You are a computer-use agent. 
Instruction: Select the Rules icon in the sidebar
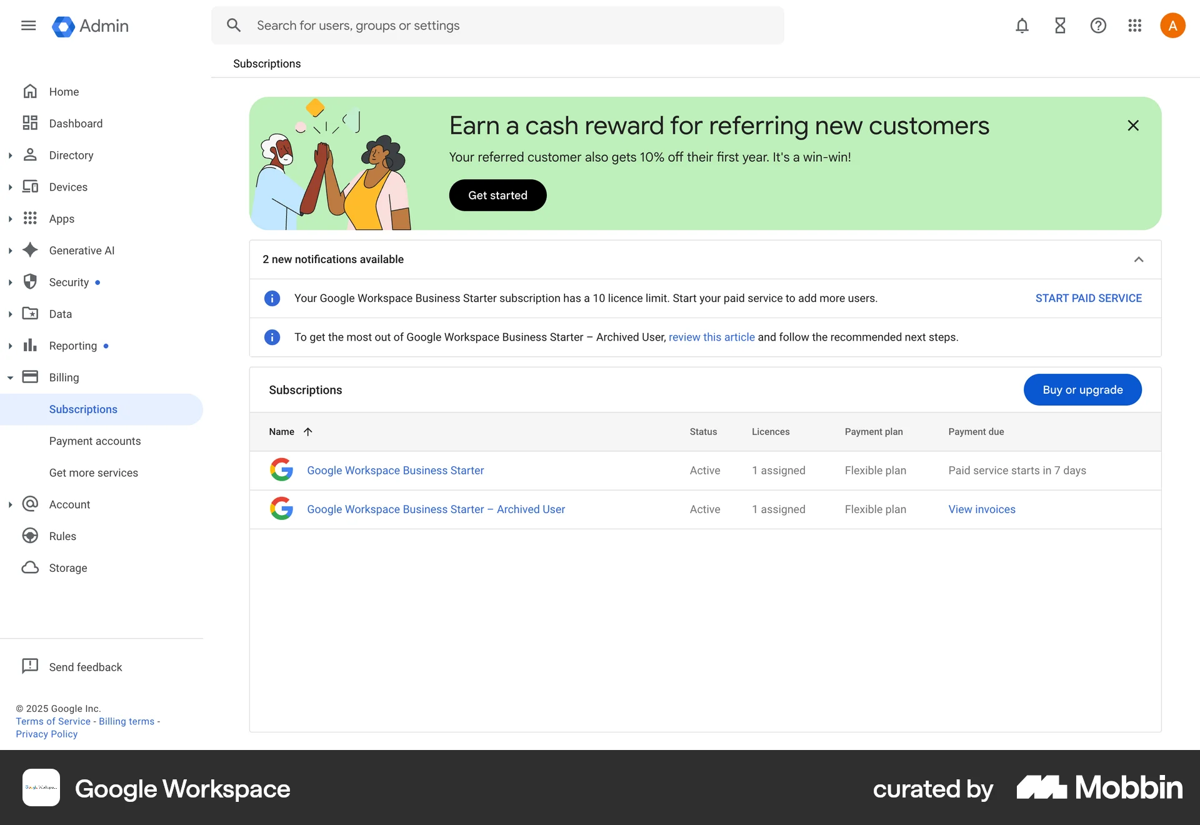30,536
